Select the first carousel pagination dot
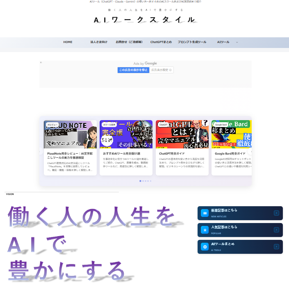Viewport: 289px width, 287px height. pos(140,181)
